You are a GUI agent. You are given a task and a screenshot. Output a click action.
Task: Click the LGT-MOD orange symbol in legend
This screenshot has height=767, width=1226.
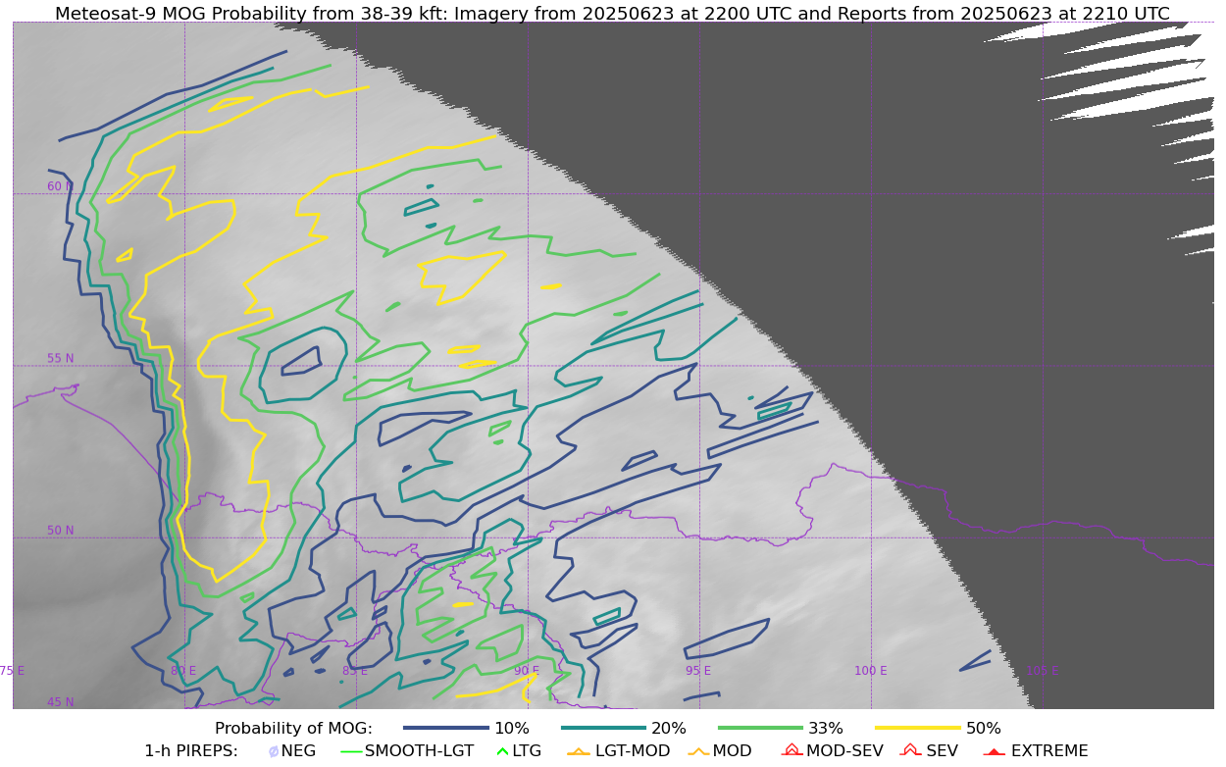pyautogui.click(x=579, y=752)
